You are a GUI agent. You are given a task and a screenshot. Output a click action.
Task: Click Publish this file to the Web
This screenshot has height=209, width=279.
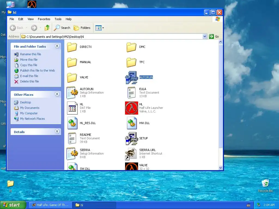click(38, 70)
